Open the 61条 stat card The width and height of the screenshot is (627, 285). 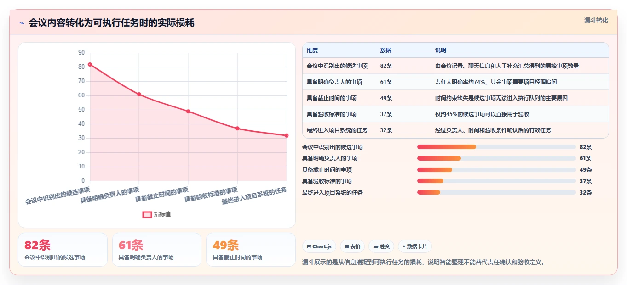tap(157, 250)
